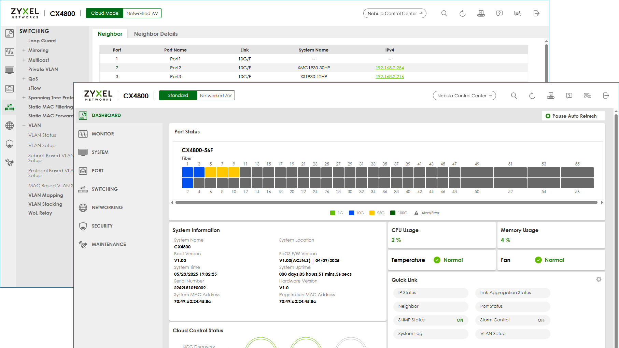Open Neighbor quick link
The height and width of the screenshot is (348, 619).
431,306
